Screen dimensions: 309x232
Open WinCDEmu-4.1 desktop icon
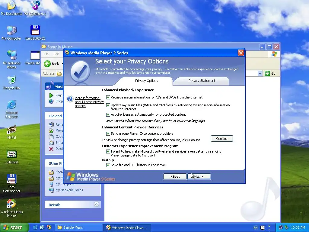tap(35, 8)
